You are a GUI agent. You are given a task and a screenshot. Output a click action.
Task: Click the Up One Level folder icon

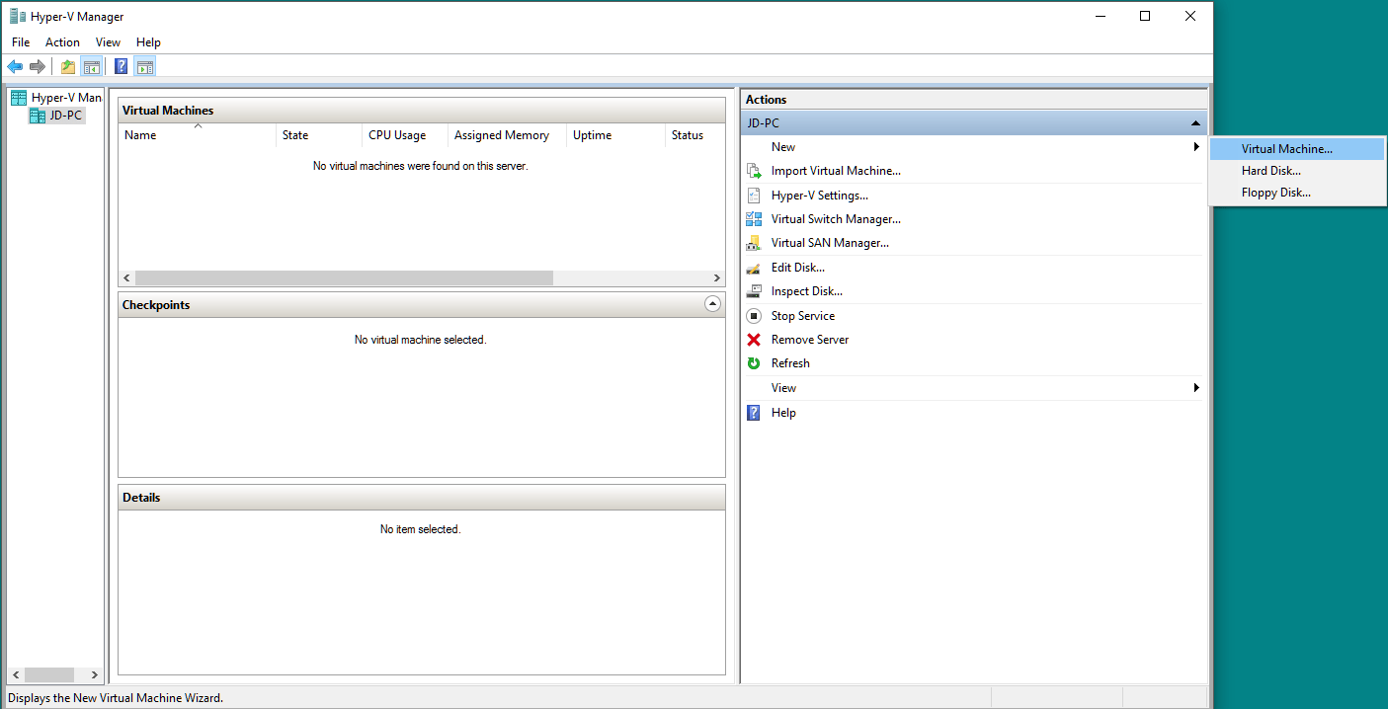[68, 66]
